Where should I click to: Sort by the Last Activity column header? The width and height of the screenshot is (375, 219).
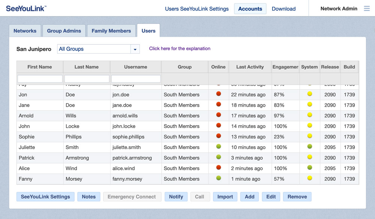click(250, 67)
